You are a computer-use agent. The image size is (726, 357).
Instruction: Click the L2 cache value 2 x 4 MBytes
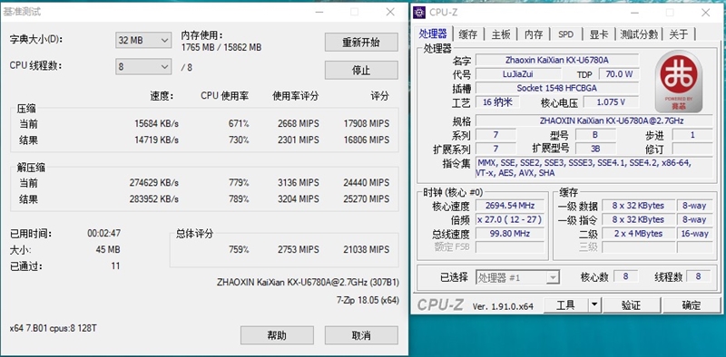coord(639,234)
